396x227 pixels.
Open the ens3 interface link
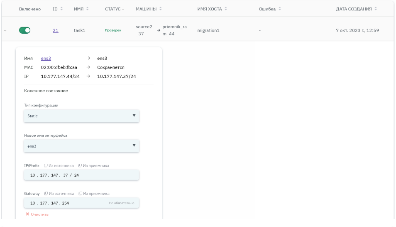point(46,58)
